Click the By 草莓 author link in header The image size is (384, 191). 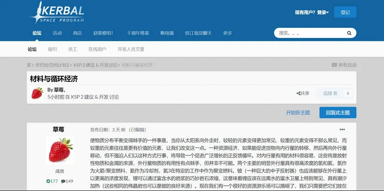(56, 90)
